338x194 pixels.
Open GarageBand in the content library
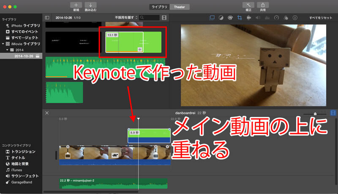(19, 182)
